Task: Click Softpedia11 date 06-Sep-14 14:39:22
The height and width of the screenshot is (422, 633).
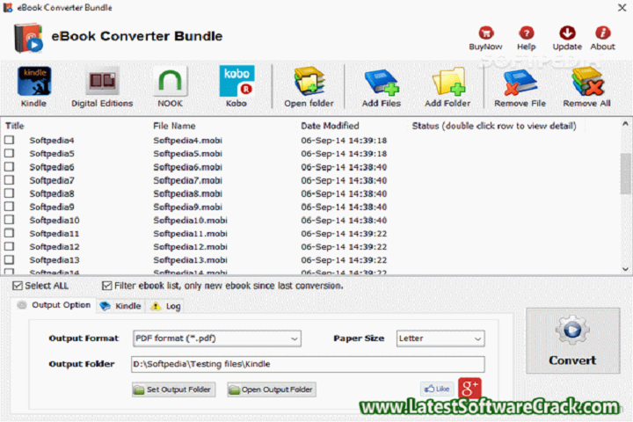Action: [x=344, y=234]
